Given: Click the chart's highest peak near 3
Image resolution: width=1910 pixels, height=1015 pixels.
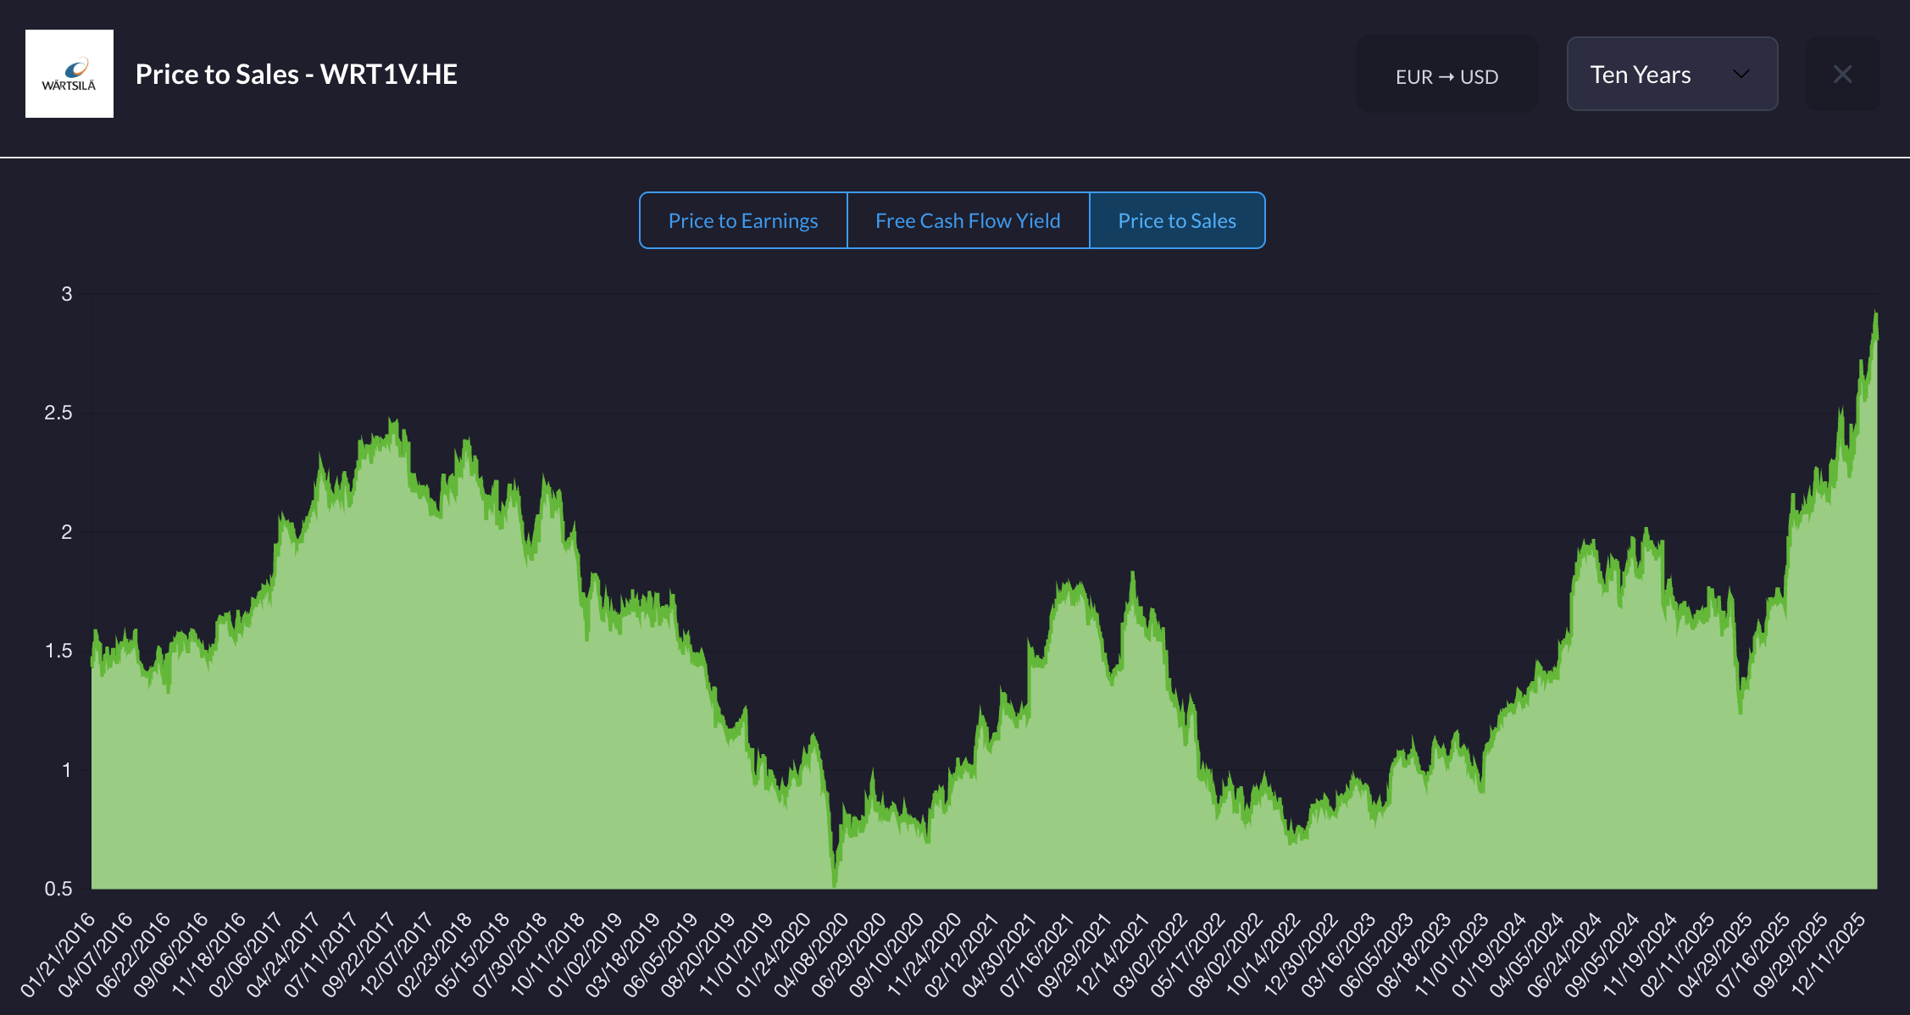Looking at the screenshot, I should [x=1875, y=315].
